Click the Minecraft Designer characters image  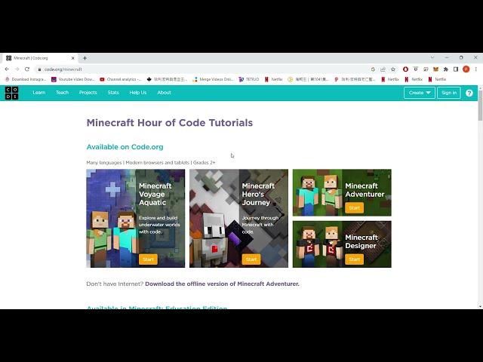coord(317,244)
